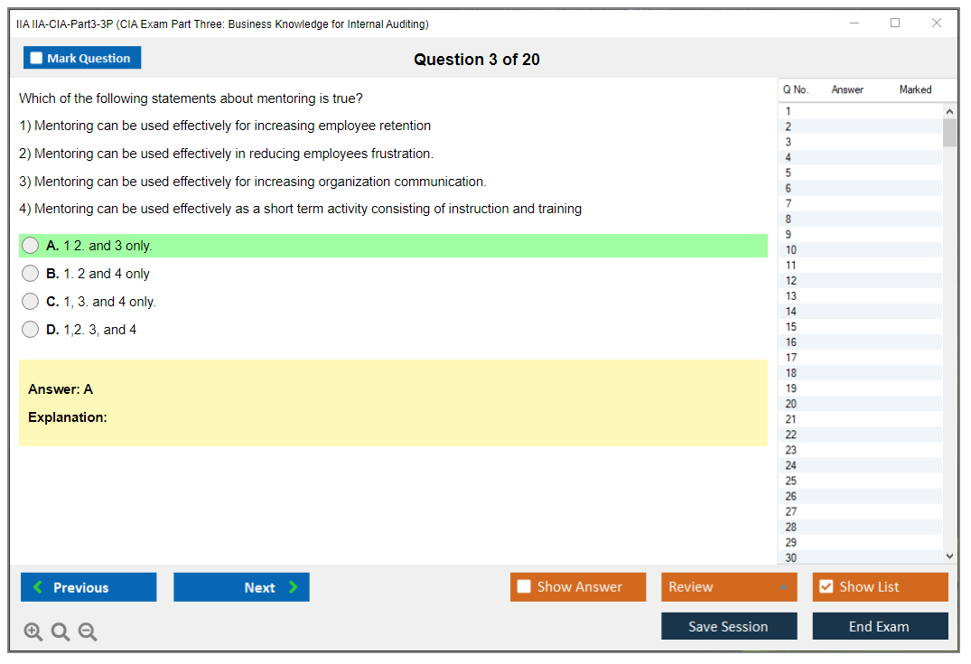Image resolution: width=971 pixels, height=664 pixels.
Task: Enable the Show Answer checkbox
Action: coord(524,587)
